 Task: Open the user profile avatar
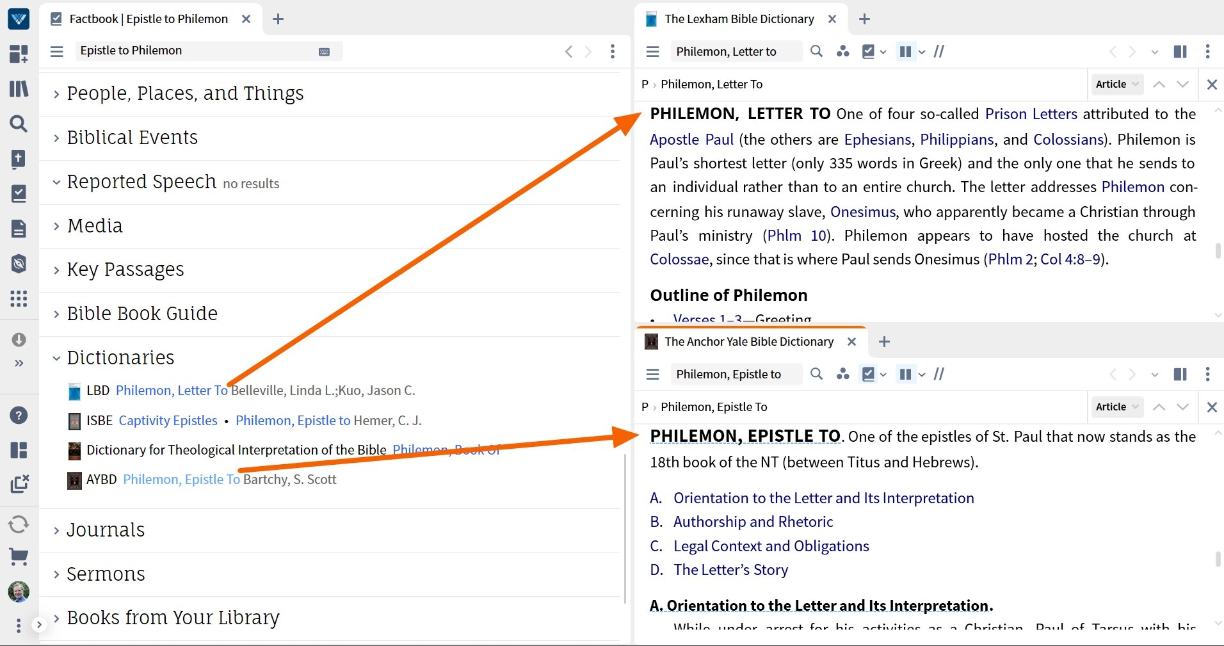pyautogui.click(x=19, y=592)
